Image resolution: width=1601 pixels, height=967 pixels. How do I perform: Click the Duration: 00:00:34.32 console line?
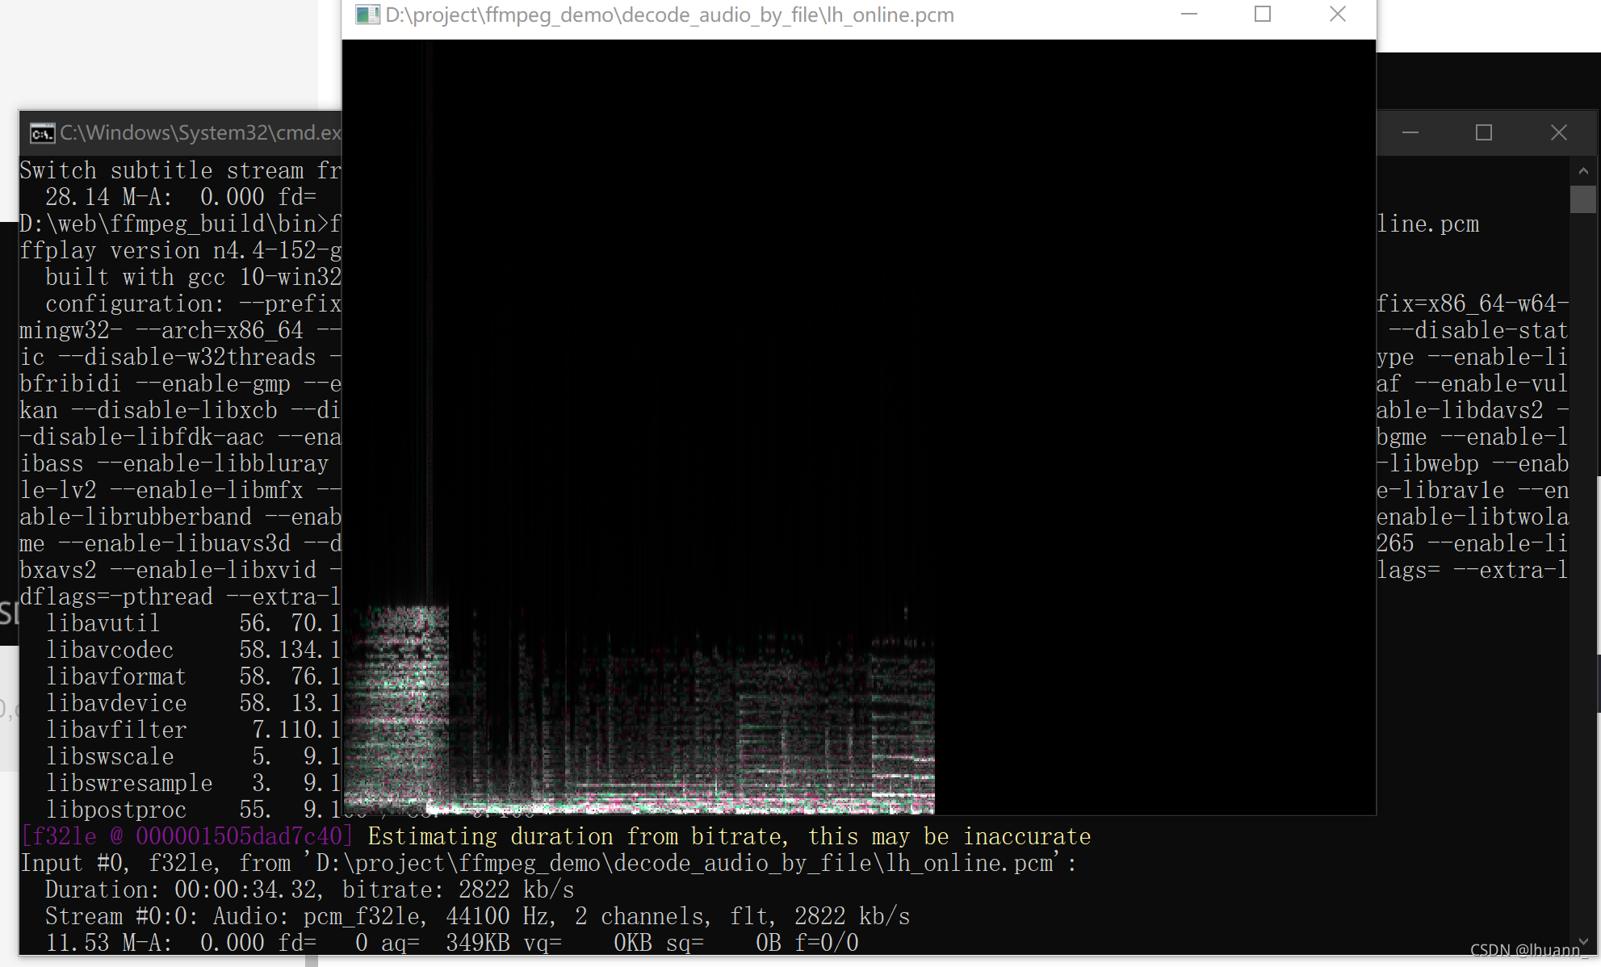pyautogui.click(x=309, y=890)
